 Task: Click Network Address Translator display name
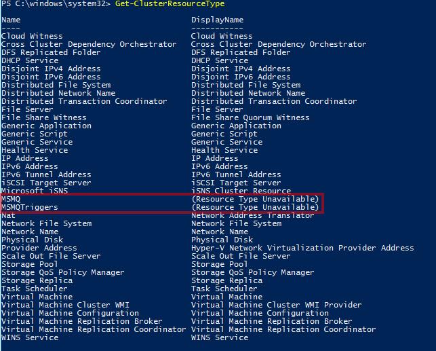pos(252,215)
